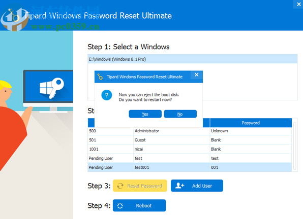Viewport: 303px width, 219px height.
Task: Decline restart with the No button
Action: click(180, 114)
